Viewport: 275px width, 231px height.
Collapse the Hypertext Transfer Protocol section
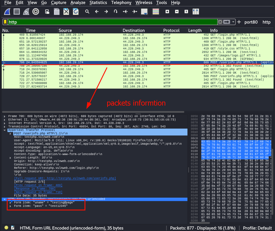pos(5,130)
